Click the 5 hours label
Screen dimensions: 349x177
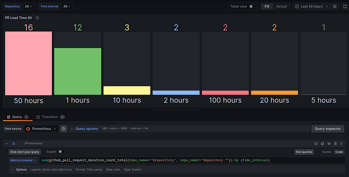[324, 100]
